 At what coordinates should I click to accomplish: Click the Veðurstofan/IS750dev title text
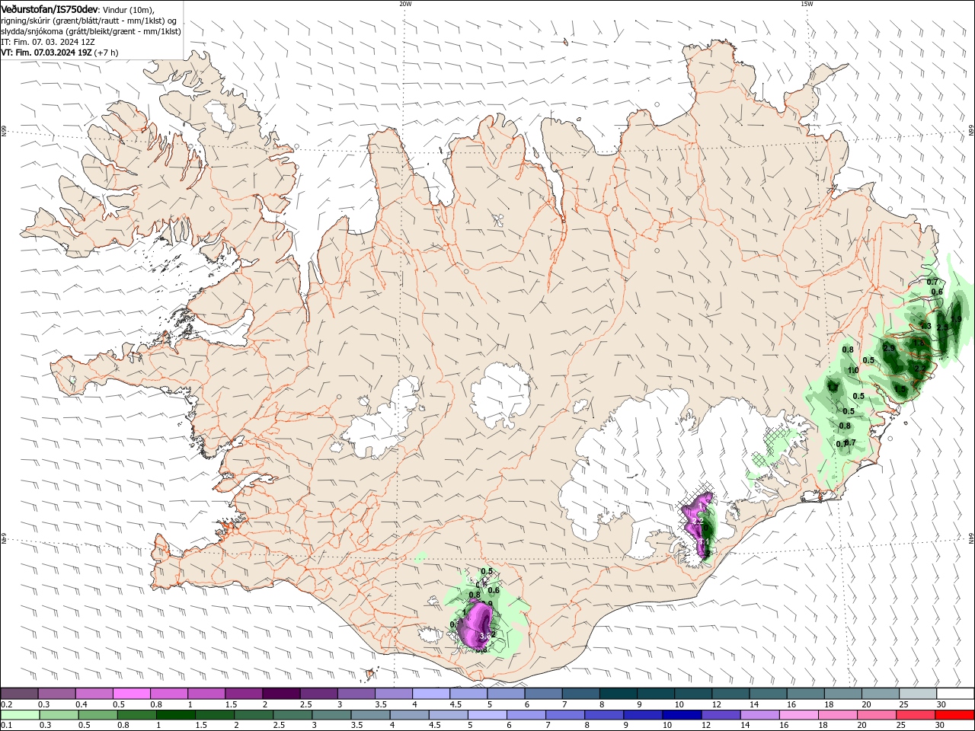point(50,9)
